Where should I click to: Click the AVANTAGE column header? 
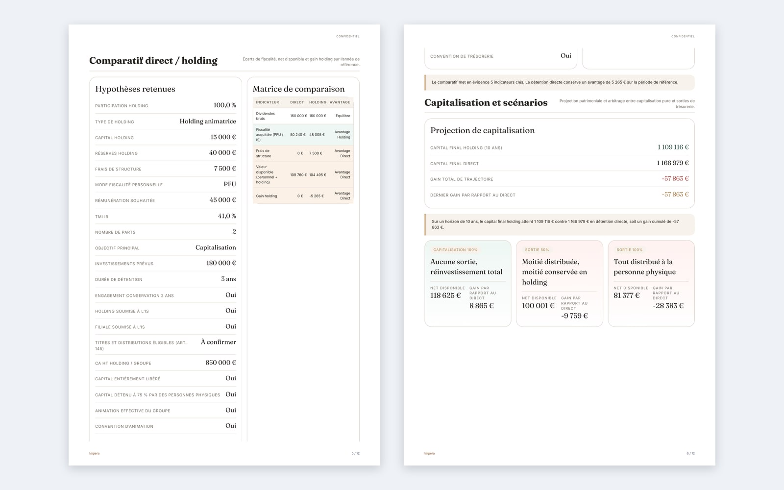(x=340, y=102)
